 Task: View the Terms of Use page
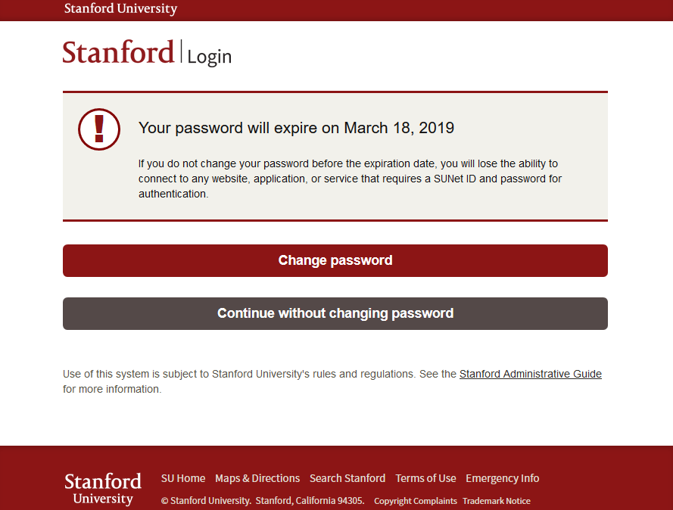point(425,478)
